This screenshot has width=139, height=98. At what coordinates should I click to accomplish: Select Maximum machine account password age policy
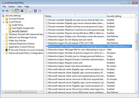[76, 30]
